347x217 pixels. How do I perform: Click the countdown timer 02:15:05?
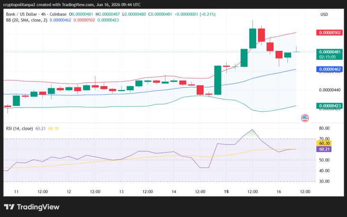[x=328, y=57]
